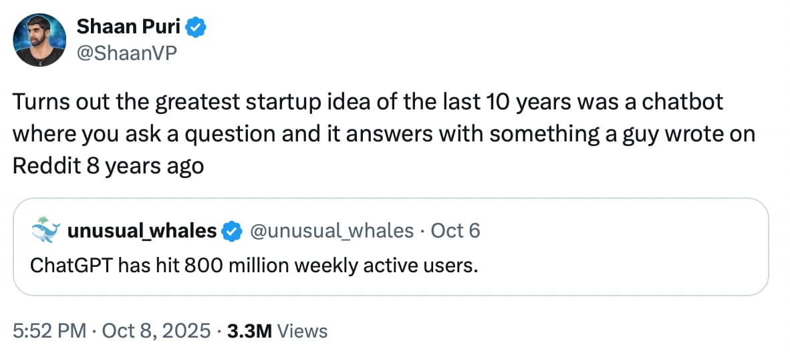This screenshot has width=790, height=363.
Task: Open the @ShaanVP handle link
Action: coord(128,54)
